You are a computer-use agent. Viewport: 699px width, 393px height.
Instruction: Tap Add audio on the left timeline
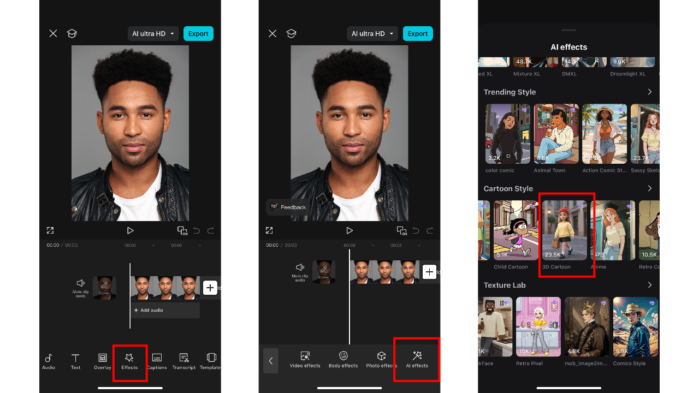coord(165,310)
